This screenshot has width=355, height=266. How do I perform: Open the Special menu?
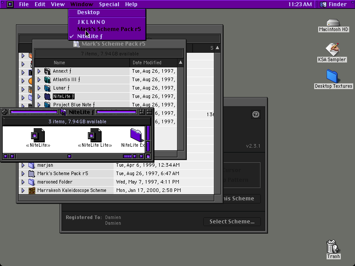109,4
